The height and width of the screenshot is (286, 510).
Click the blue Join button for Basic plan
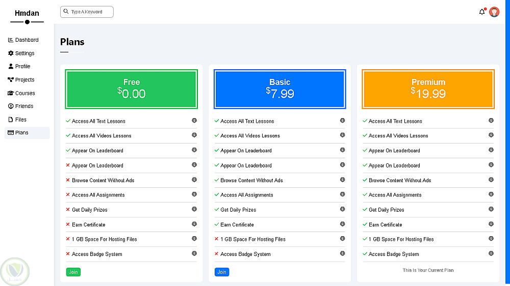[222, 272]
